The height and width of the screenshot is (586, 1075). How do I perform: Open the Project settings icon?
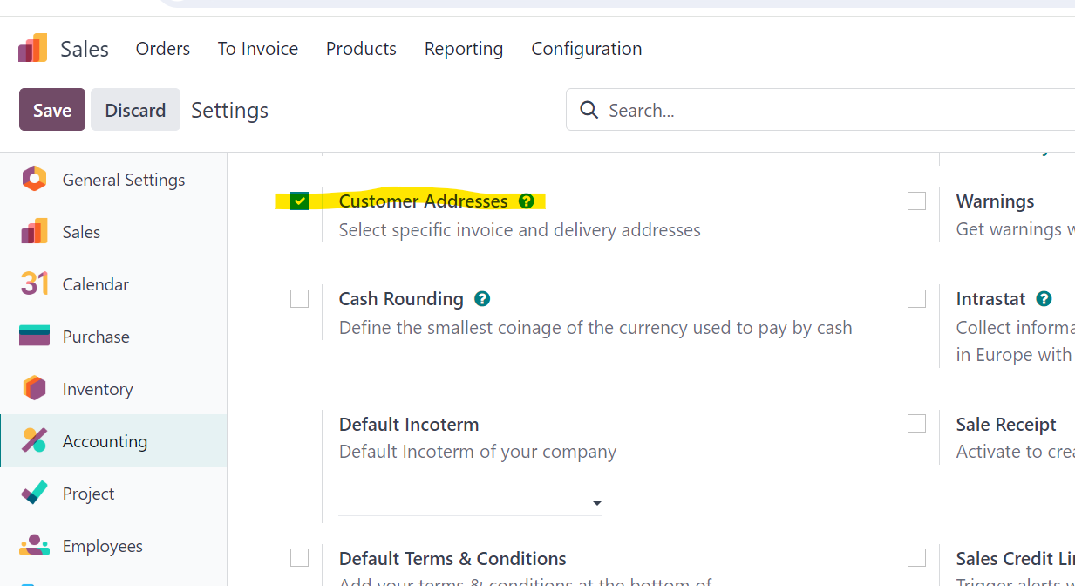pos(34,494)
